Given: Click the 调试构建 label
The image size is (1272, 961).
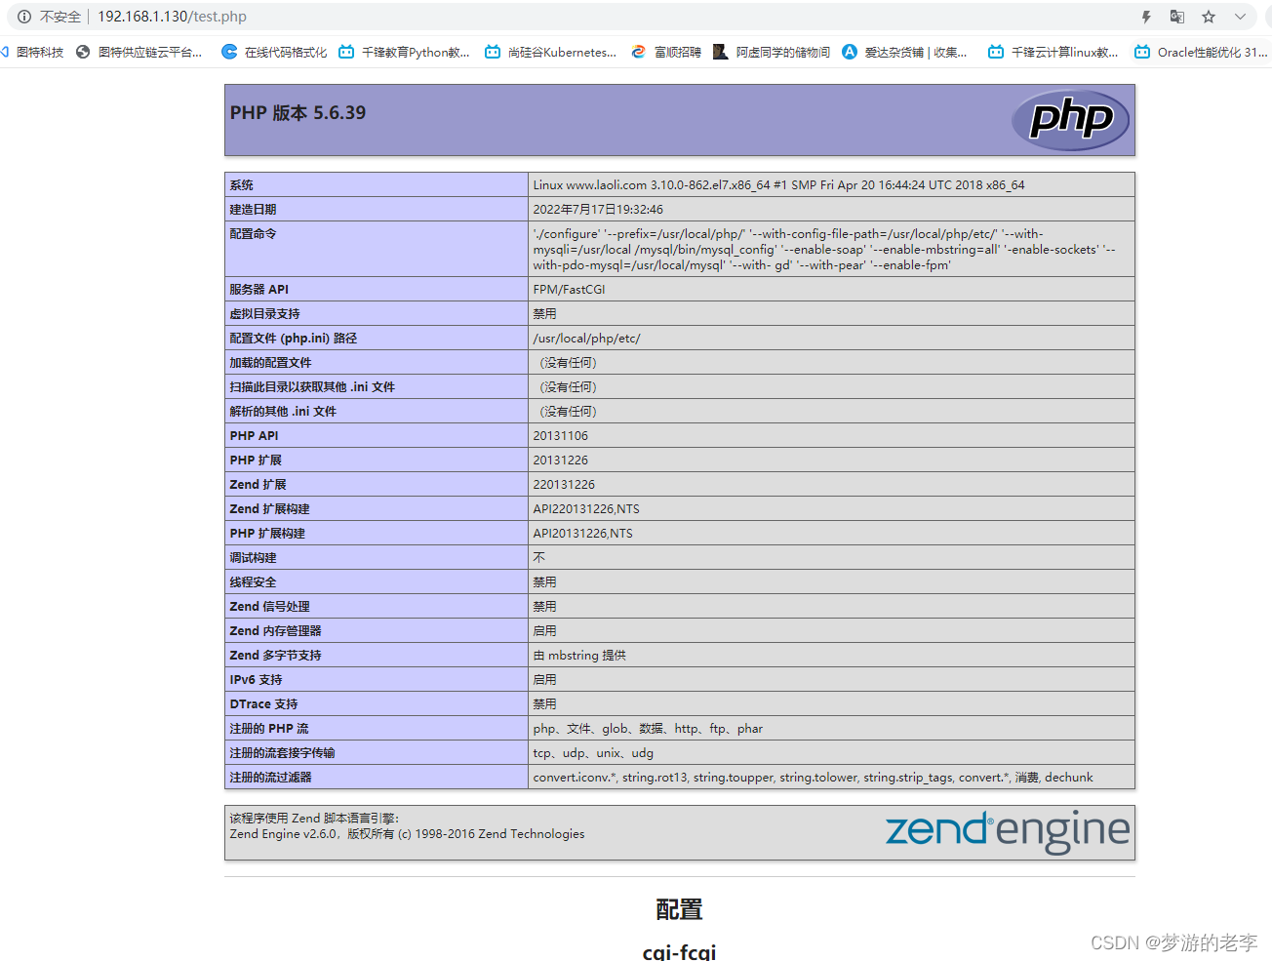Looking at the screenshot, I should tap(254, 557).
